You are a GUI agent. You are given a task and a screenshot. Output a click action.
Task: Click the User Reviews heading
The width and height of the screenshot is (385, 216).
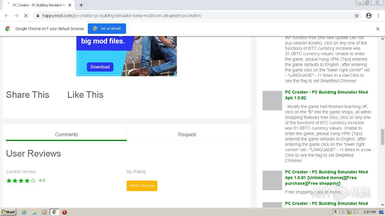(33, 153)
